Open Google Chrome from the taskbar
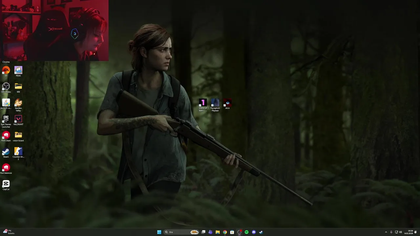This screenshot has width=420, height=236. pyautogui.click(x=225, y=232)
